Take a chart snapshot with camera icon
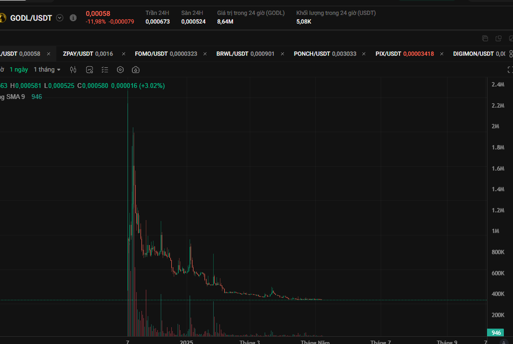The image size is (513, 344). pos(135,70)
